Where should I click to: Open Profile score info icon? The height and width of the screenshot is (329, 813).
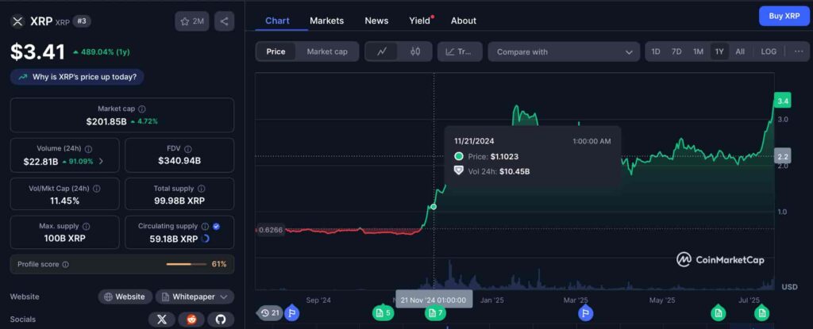pos(65,264)
